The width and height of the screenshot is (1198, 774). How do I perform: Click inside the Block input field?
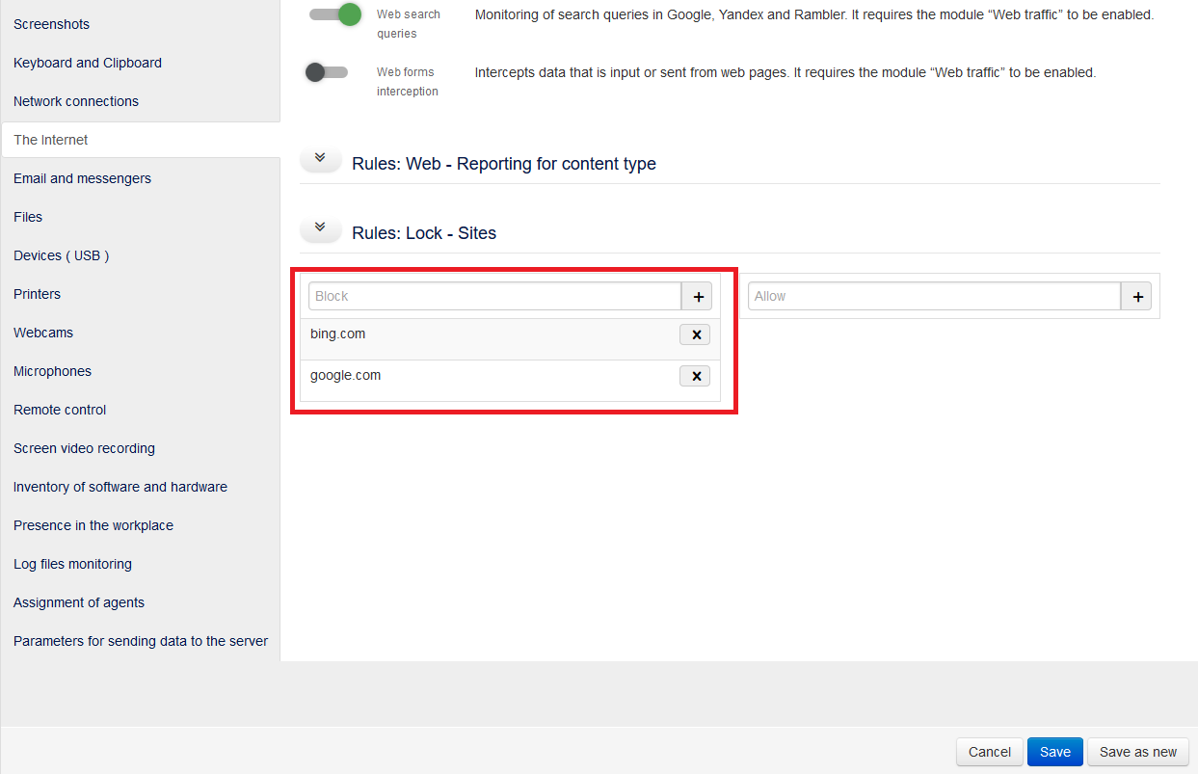(492, 296)
